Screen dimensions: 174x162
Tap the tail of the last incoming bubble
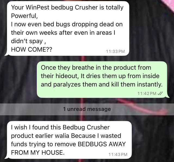click(x=6, y=157)
